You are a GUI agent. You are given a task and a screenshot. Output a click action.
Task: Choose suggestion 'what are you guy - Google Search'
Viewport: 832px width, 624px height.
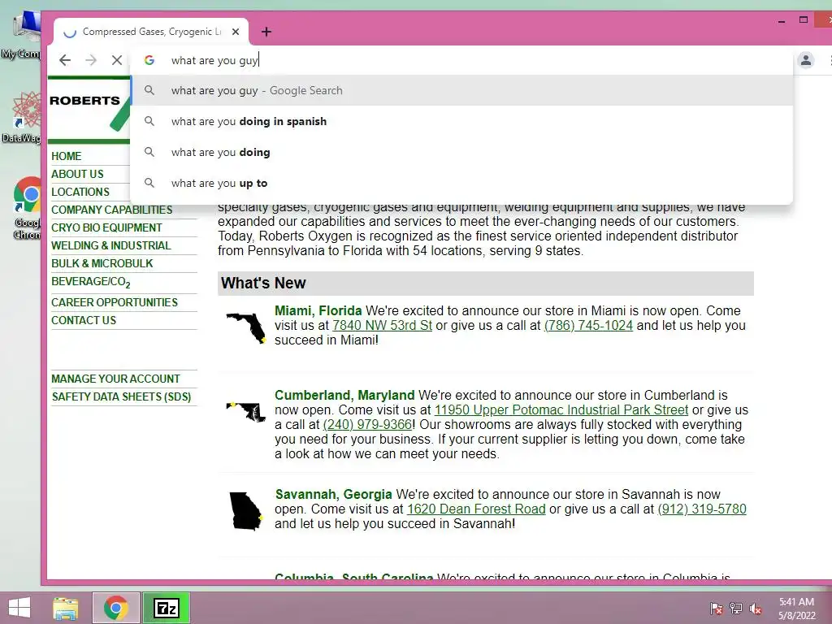pos(461,91)
